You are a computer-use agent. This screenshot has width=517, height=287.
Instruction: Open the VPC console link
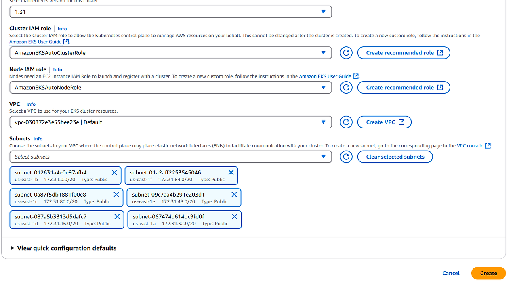coord(474,146)
